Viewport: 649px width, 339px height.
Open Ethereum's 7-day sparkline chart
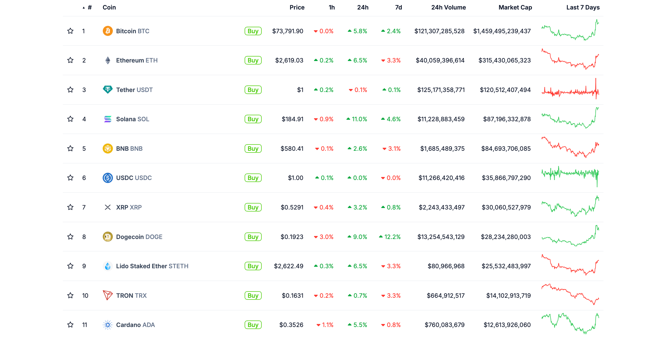[x=570, y=59]
